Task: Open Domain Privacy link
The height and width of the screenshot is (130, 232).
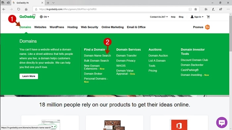Action: 126,61
